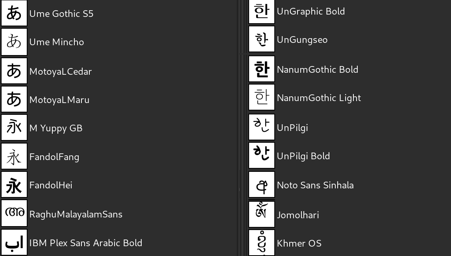Click the M Yuppy GB preview glyph
451x256 pixels.
point(14,127)
